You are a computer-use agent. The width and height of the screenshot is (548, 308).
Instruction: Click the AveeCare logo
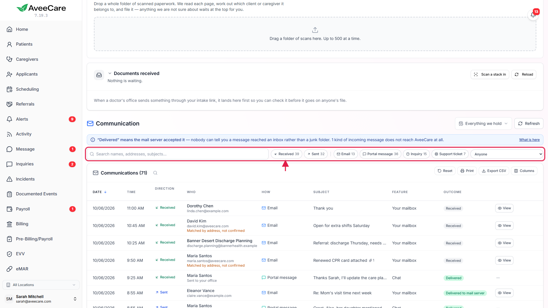click(41, 8)
